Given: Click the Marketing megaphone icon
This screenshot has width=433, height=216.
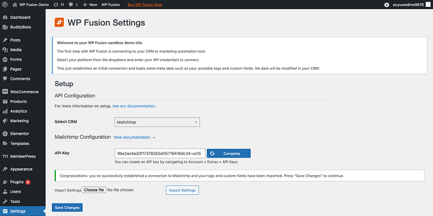Looking at the screenshot, I should point(5,121).
